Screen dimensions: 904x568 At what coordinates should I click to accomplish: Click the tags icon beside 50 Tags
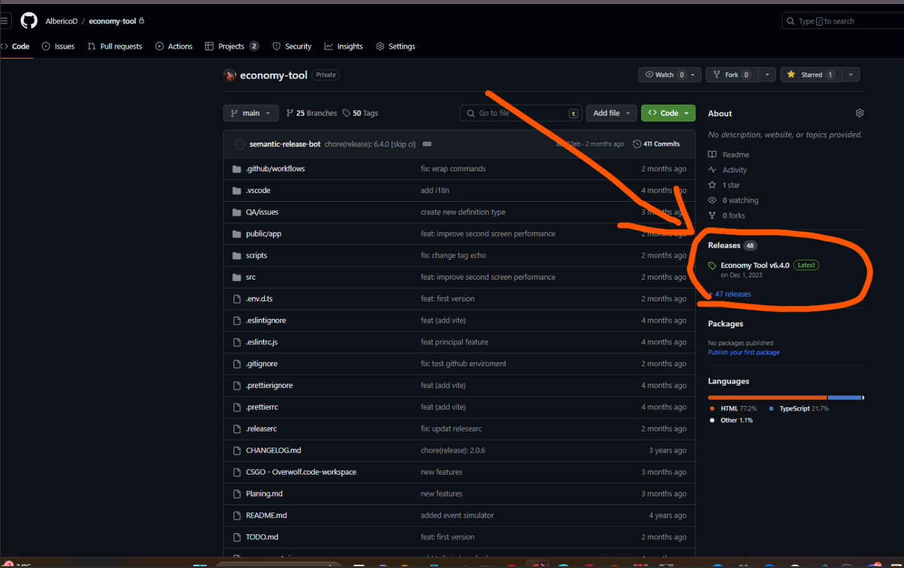pyautogui.click(x=346, y=113)
